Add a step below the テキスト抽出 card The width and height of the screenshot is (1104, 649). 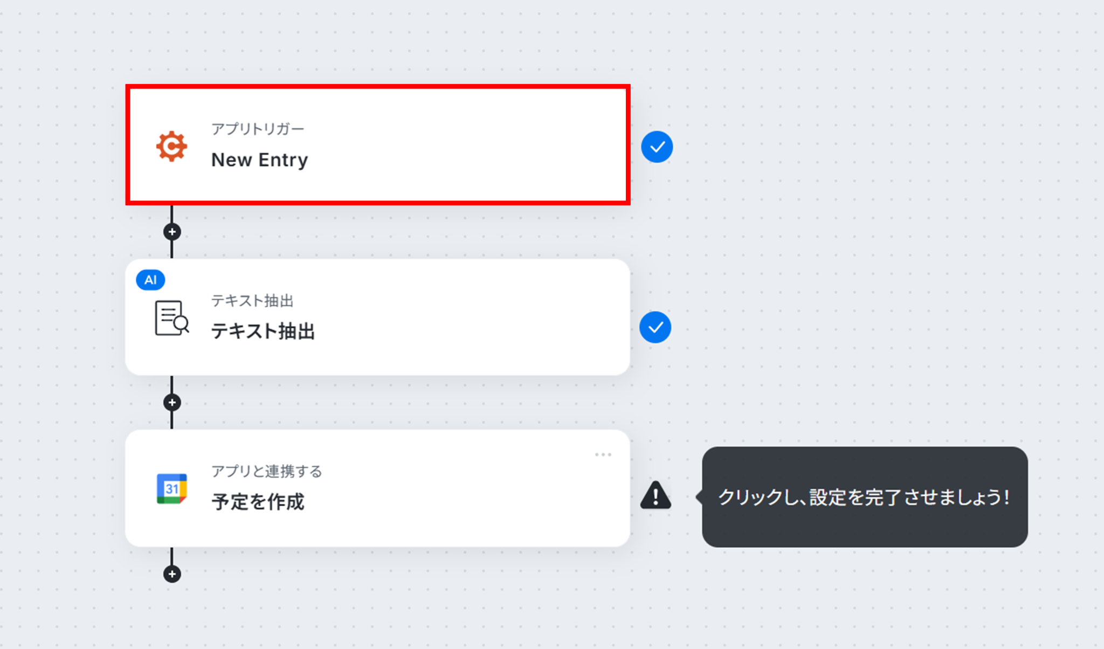(172, 403)
